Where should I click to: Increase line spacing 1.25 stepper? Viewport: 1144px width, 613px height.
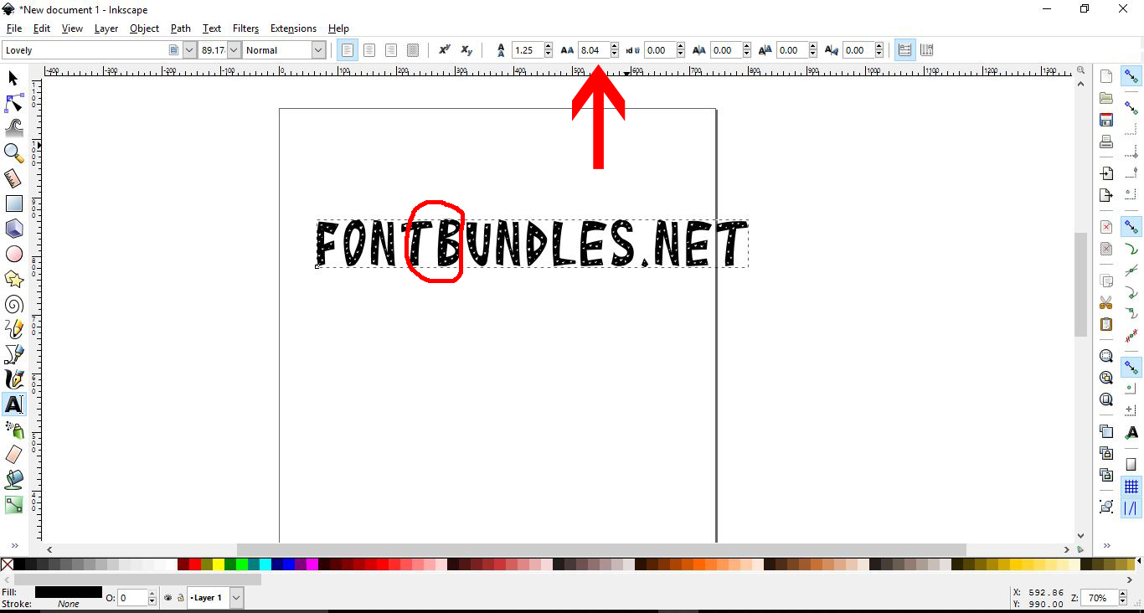549,46
